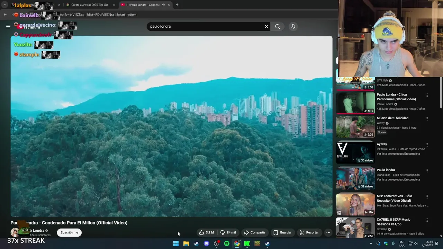Screen dimensions: 443x249
Task: Open Windows Start menu
Action: coord(176,243)
